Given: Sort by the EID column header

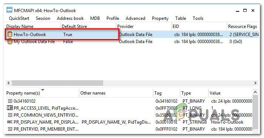Looking at the screenshot, I should click(199, 26).
